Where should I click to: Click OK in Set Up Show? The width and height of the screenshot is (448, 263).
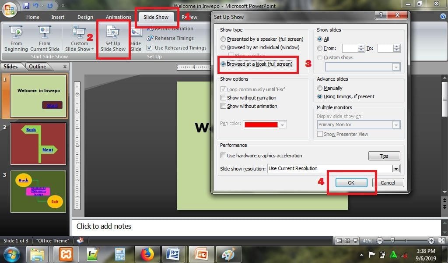[x=351, y=183]
